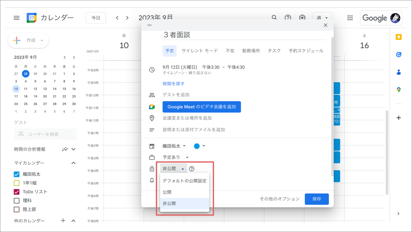Open 予定あり availability dropdown
Image resolution: width=412 pixels, height=232 pixels.
[176, 157]
